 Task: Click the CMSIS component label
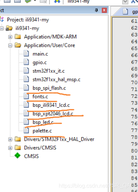pyautogui.click(x=31, y=156)
